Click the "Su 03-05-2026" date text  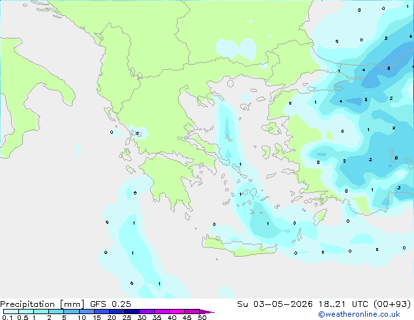pyautogui.click(x=275, y=304)
